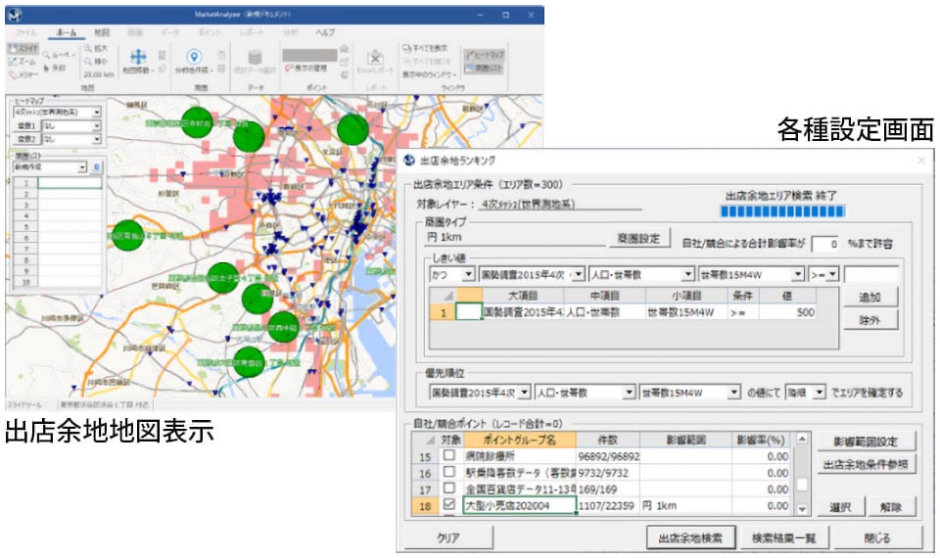Click the threshold value input beside >=
Viewport: 940px width, 558px height.
(870, 274)
